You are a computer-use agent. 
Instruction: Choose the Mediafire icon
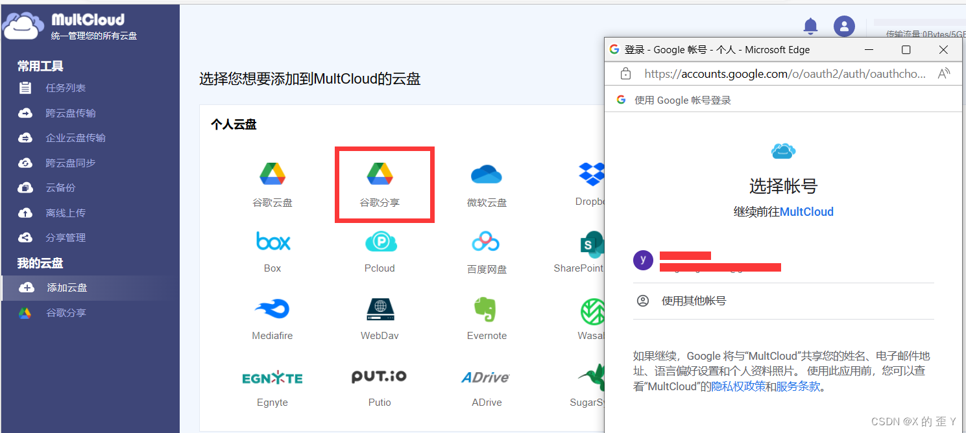272,309
